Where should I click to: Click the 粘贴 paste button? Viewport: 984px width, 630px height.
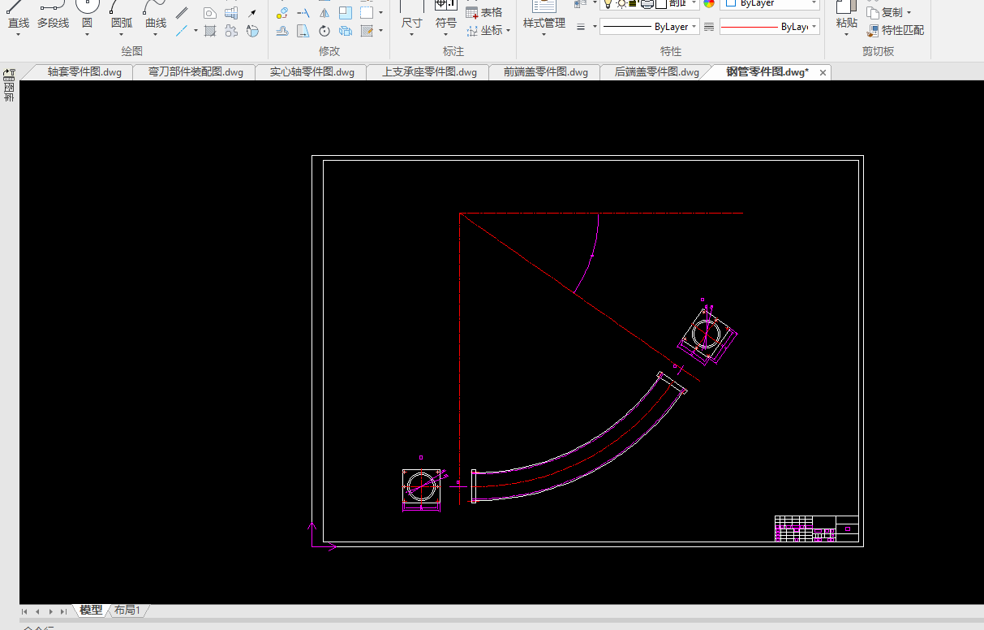pos(847,16)
